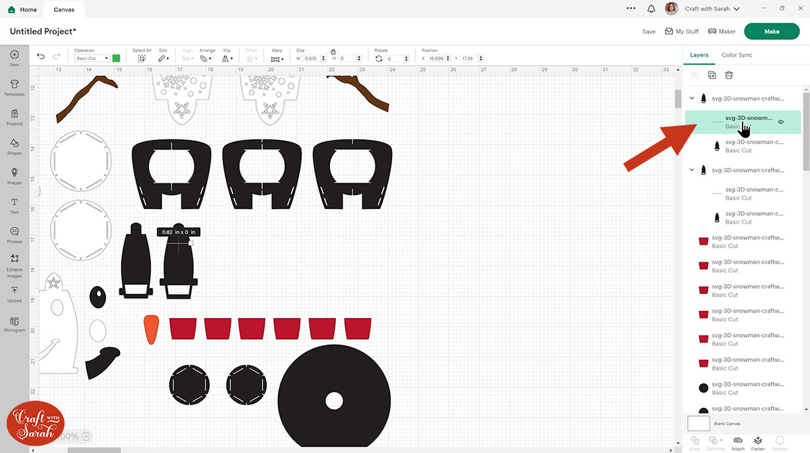Open the Templates panel
The width and height of the screenshot is (810, 453).
(14, 87)
